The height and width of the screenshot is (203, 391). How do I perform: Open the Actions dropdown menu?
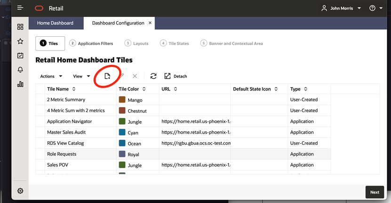pyautogui.click(x=51, y=76)
